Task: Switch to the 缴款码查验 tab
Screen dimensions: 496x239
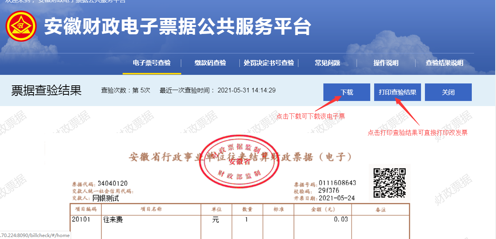Action: click(x=210, y=63)
